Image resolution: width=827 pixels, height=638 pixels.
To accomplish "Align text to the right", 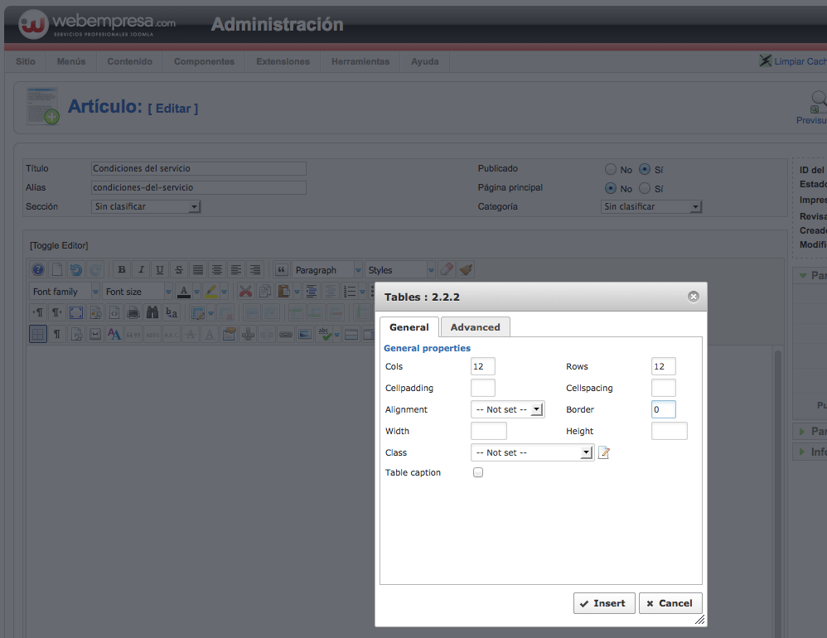I will [254, 270].
